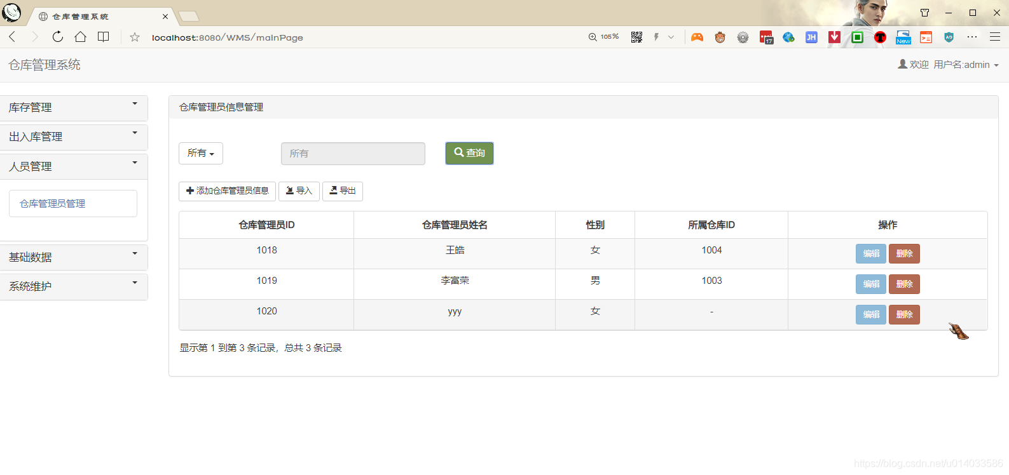The width and height of the screenshot is (1009, 475).
Task: Open the 所有 search type dropdown
Action: pyautogui.click(x=201, y=153)
